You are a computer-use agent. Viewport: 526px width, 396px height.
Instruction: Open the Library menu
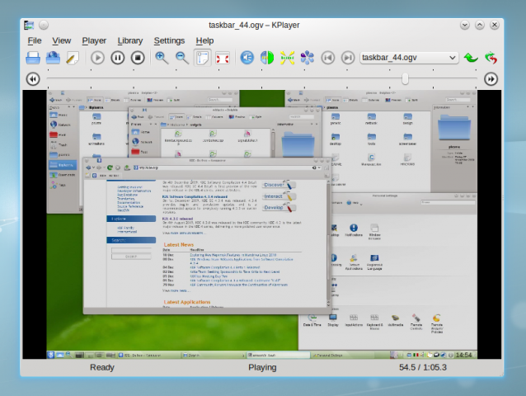(129, 40)
